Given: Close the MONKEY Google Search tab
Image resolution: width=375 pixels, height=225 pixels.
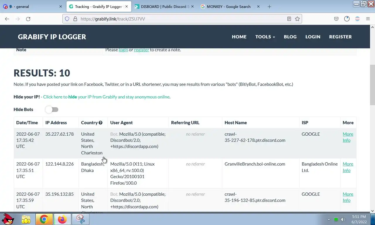Looking at the screenshot, I should tap(258, 6).
